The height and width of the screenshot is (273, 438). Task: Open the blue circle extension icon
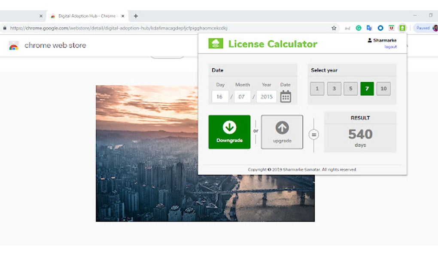coord(380,27)
